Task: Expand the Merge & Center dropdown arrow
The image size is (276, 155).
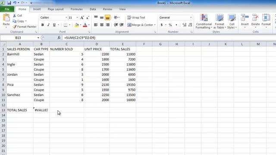Action: tap(155, 25)
